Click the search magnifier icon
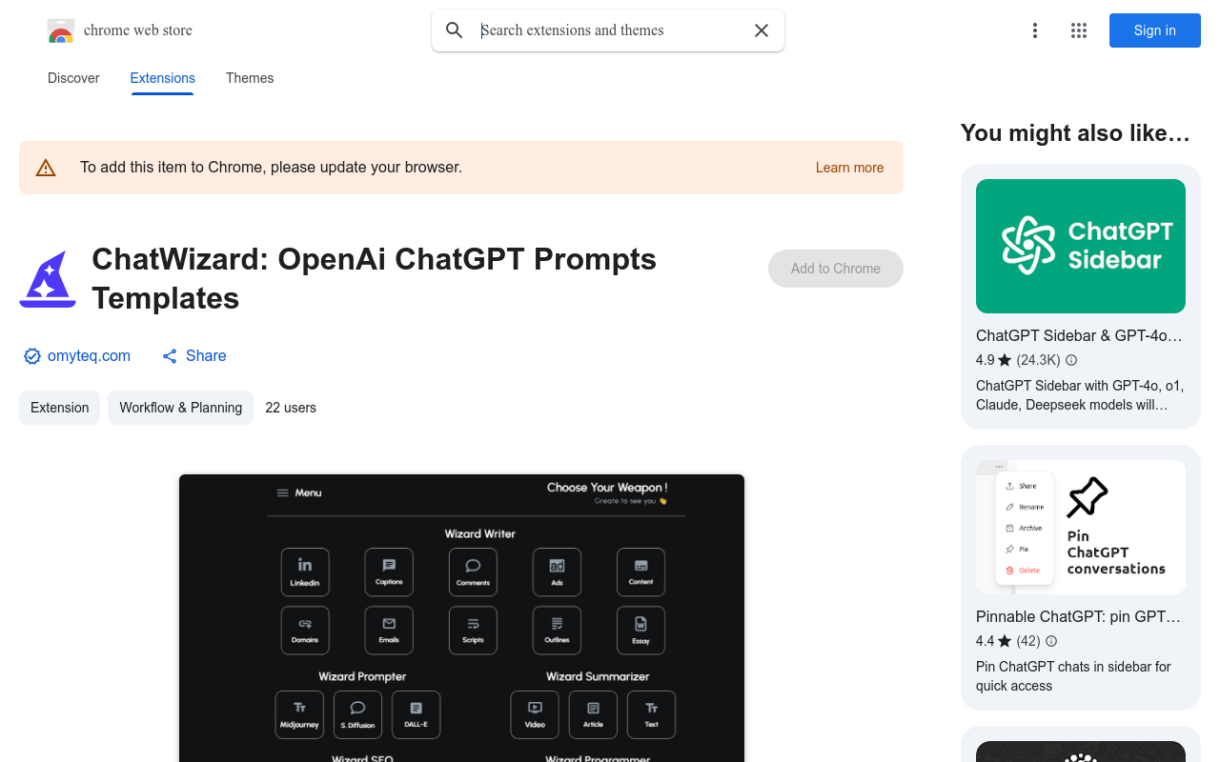This screenshot has width=1220, height=762. click(454, 30)
